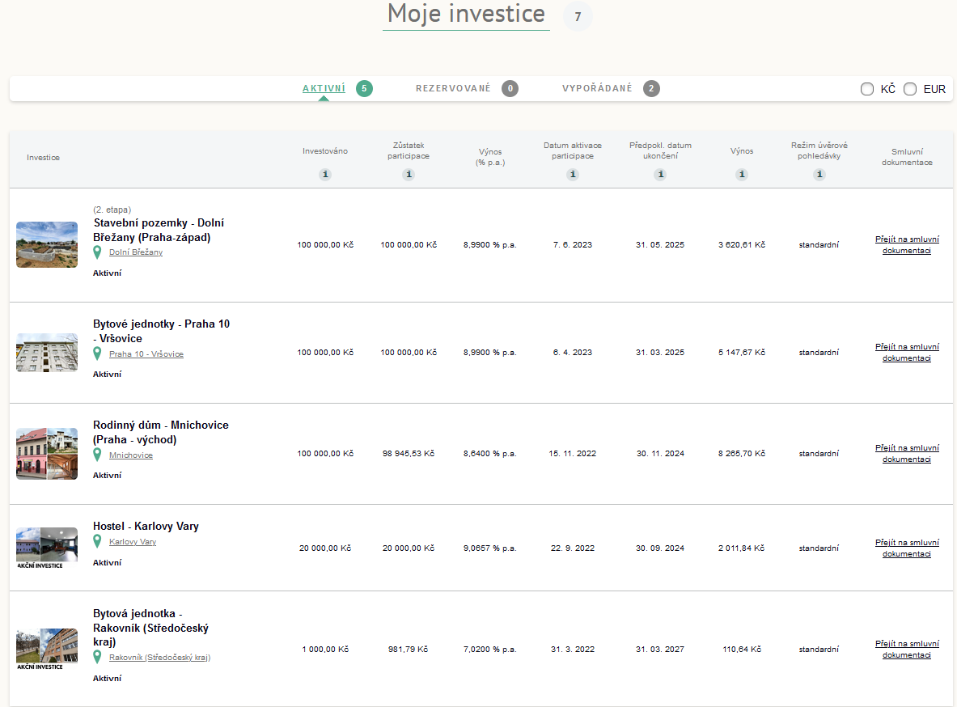Switch to the Rezervované tab
Screen dimensions: 957x707
pos(453,88)
